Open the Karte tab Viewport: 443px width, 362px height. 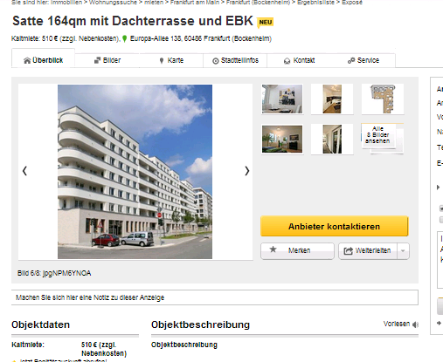(x=171, y=60)
